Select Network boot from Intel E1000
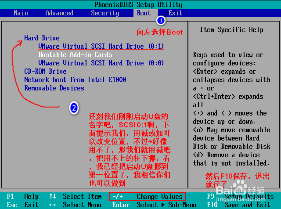The width and height of the screenshot is (281, 209). point(75,79)
